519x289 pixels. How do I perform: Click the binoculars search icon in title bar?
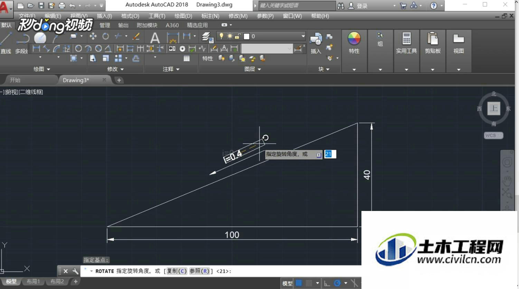tap(341, 6)
